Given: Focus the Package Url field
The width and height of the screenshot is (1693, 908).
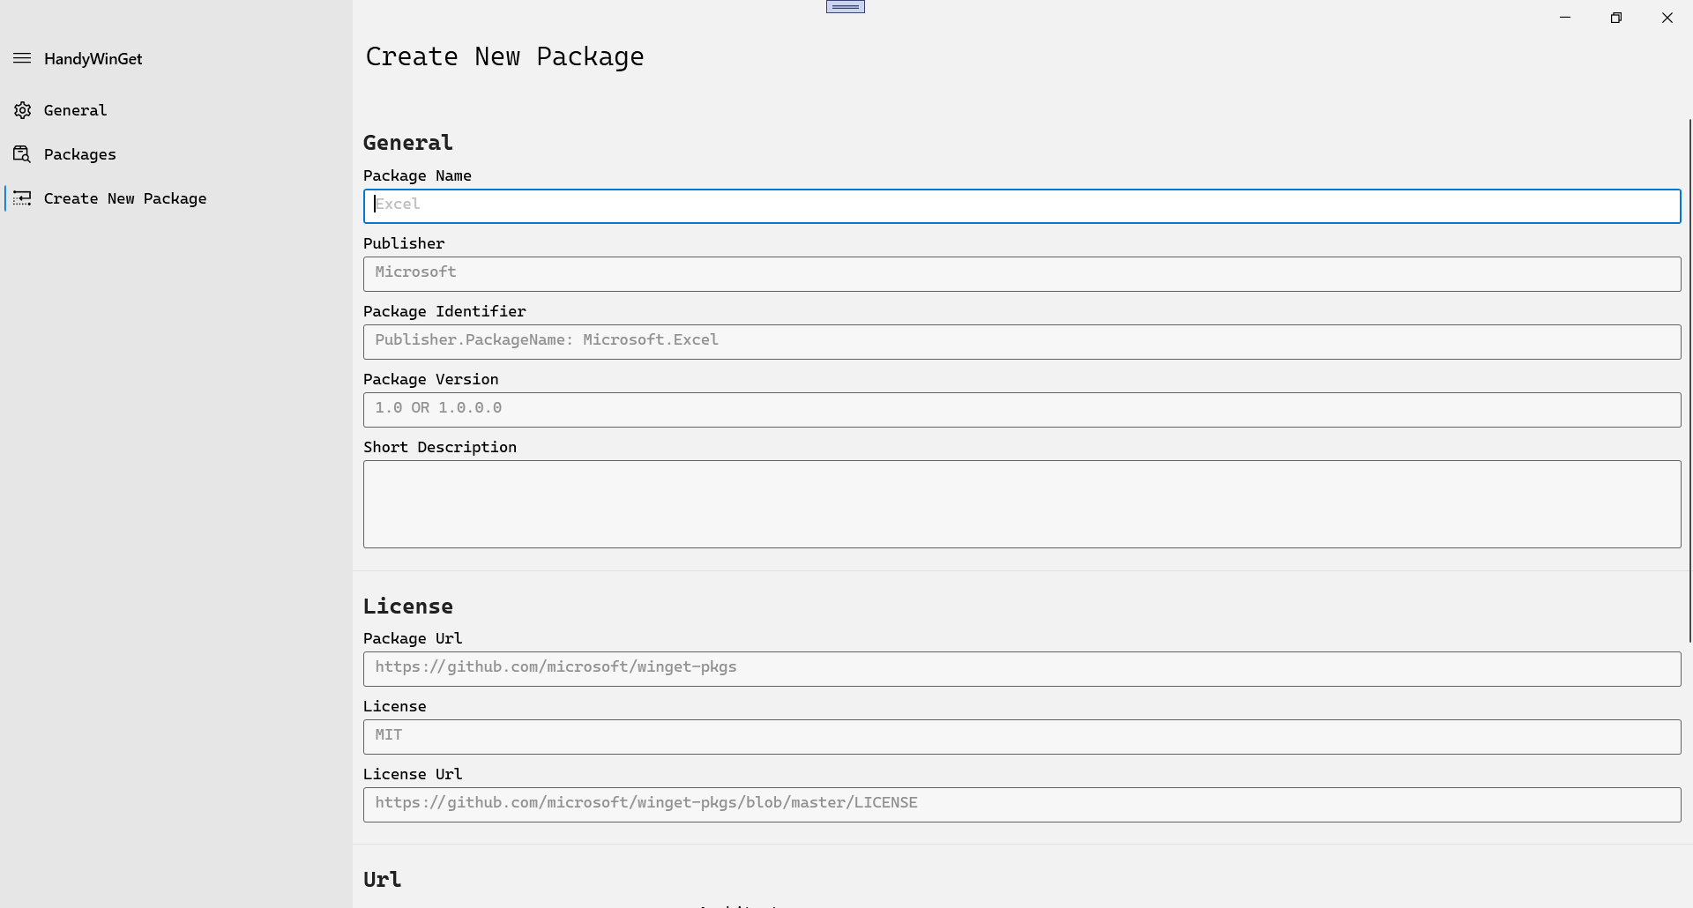Looking at the screenshot, I should 1022,668.
